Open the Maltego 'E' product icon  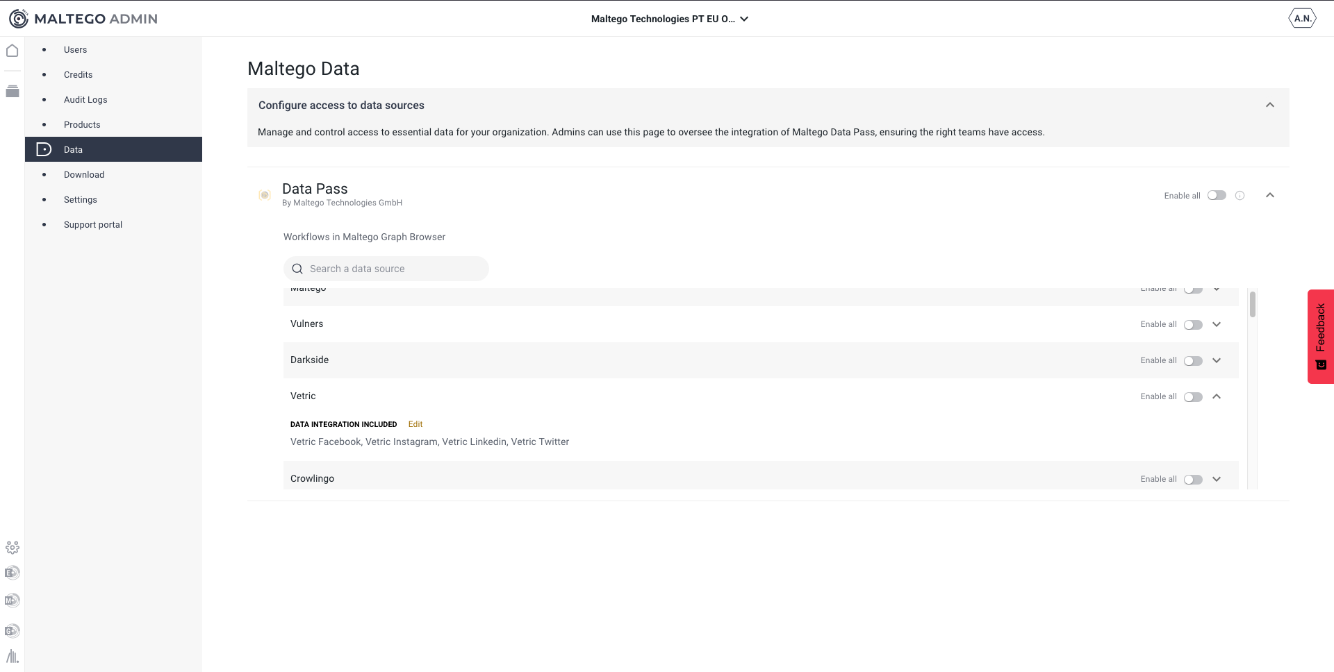click(x=12, y=573)
